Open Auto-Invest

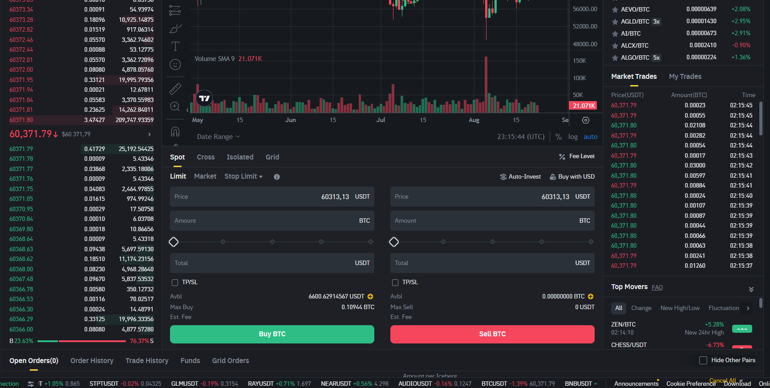(x=520, y=177)
